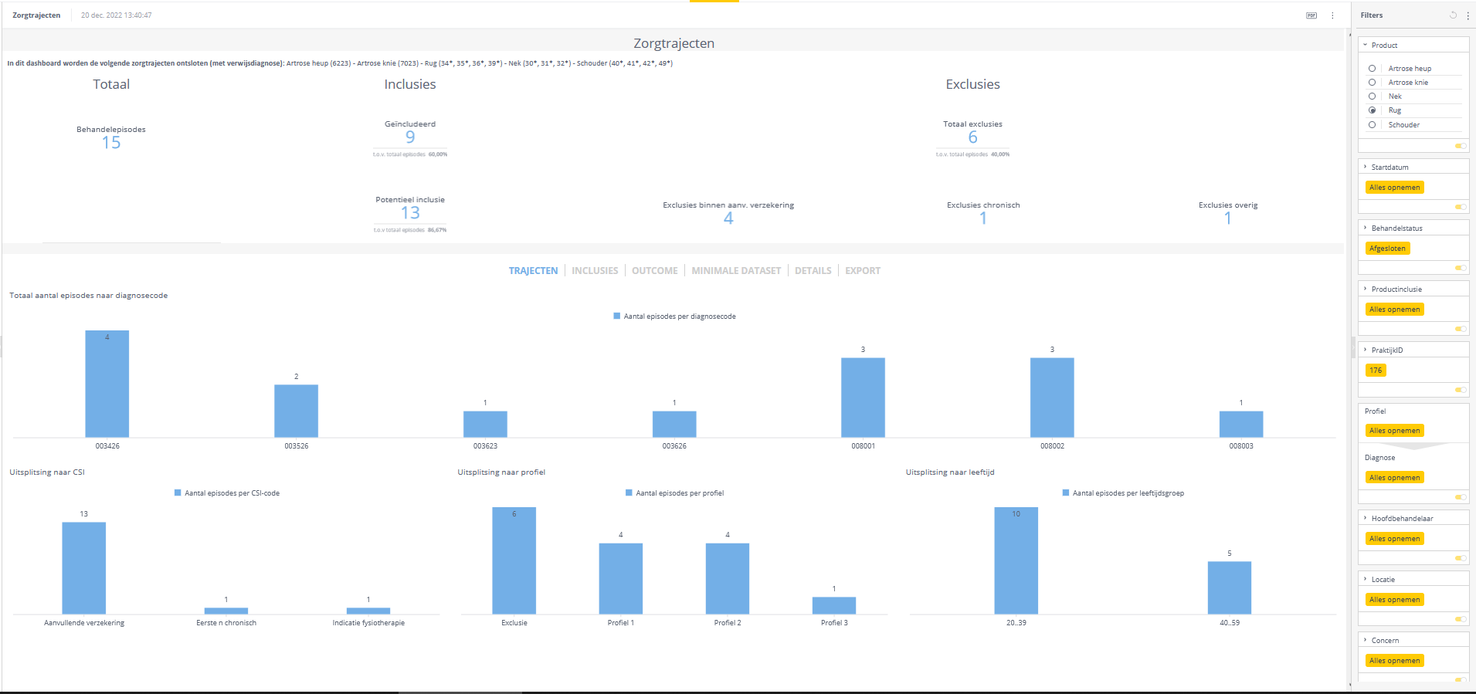Open the OUTCOME tab
Viewport: 1476px width, 694px height.
[655, 271]
